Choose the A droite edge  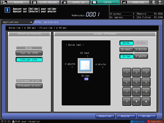(x=141, y=50)
